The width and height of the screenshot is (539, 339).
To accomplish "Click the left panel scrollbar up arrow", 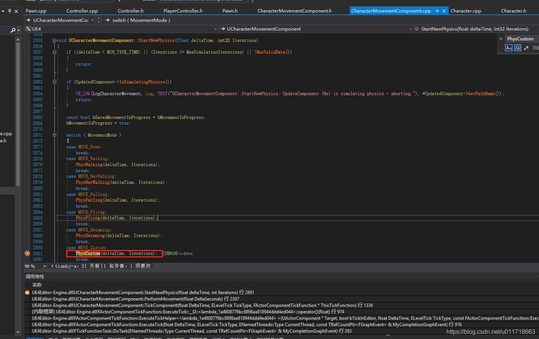I will (18, 39).
